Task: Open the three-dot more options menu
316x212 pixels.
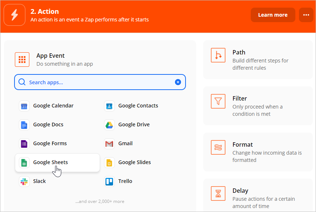Action: tap(306, 15)
